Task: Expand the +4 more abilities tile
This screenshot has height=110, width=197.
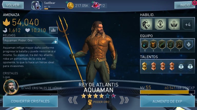Action: click(x=188, y=24)
